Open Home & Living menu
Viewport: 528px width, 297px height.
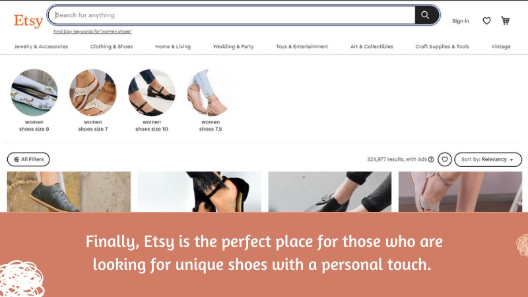pyautogui.click(x=173, y=46)
